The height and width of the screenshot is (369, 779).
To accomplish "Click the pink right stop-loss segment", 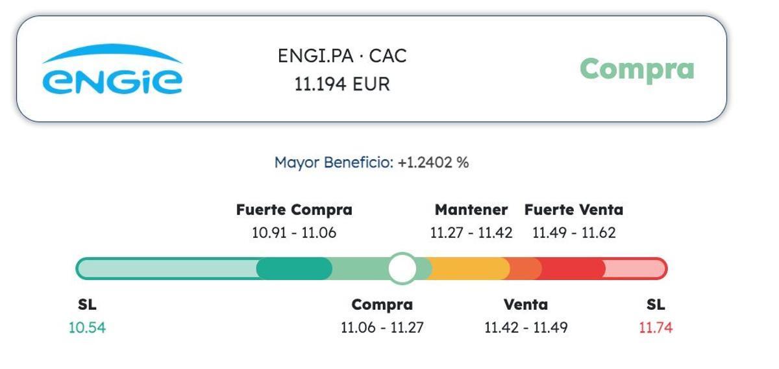I will tap(633, 268).
